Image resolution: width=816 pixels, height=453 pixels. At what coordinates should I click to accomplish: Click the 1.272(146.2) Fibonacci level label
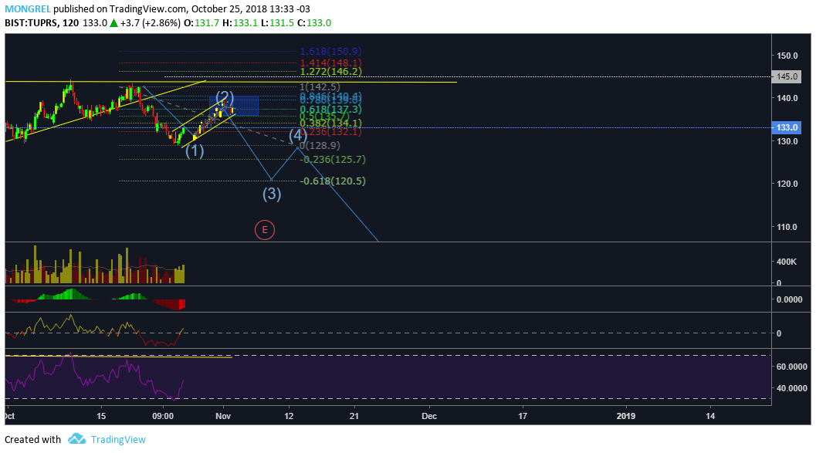[x=330, y=71]
